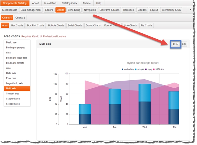The width and height of the screenshot is (197, 145).
Task: Select the Gauges category
Action: pos(142,10)
